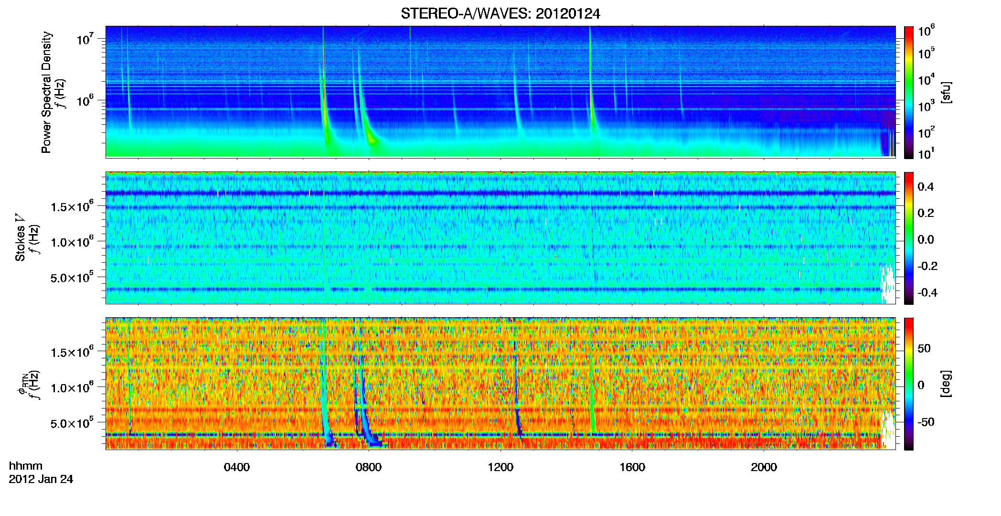The width and height of the screenshot is (1001, 516).
Task: Click the 10^2 label on the sfu colorbar
Action: coord(926,132)
